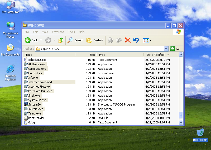Select the Internet File.exe icon
Viewport: 211px width, 150px height.
(x=26, y=87)
